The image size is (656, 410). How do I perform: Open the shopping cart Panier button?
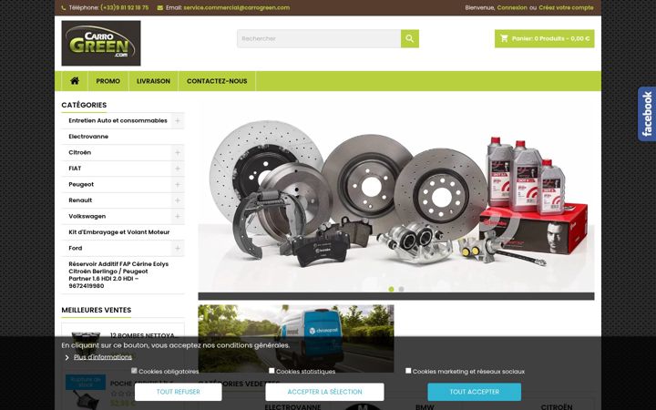click(544, 38)
